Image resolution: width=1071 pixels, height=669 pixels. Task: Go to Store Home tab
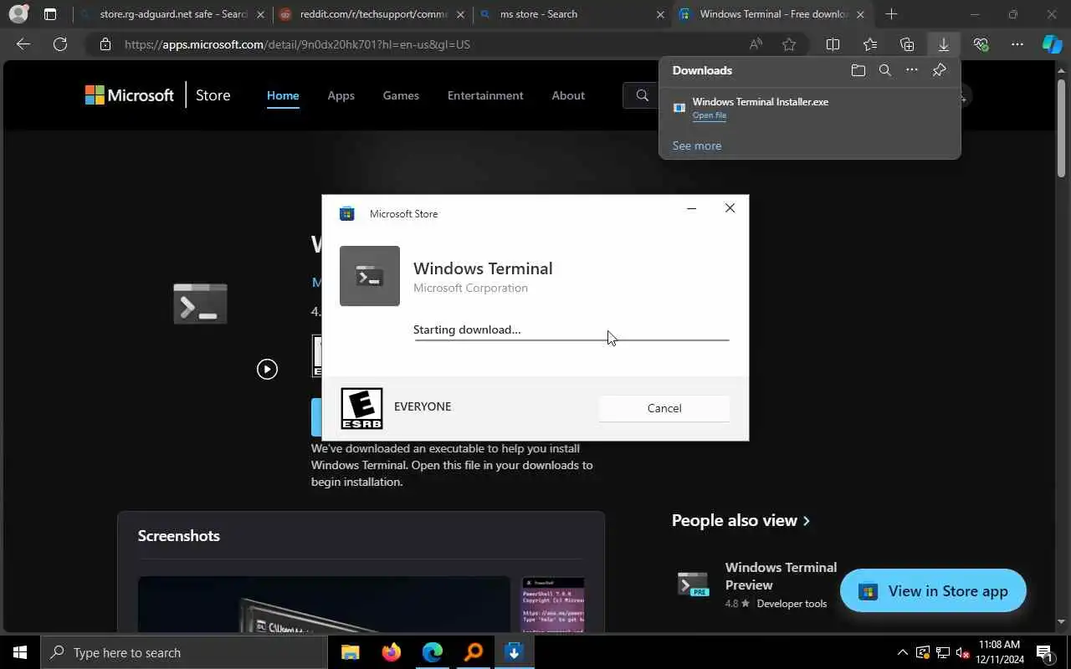(x=283, y=95)
